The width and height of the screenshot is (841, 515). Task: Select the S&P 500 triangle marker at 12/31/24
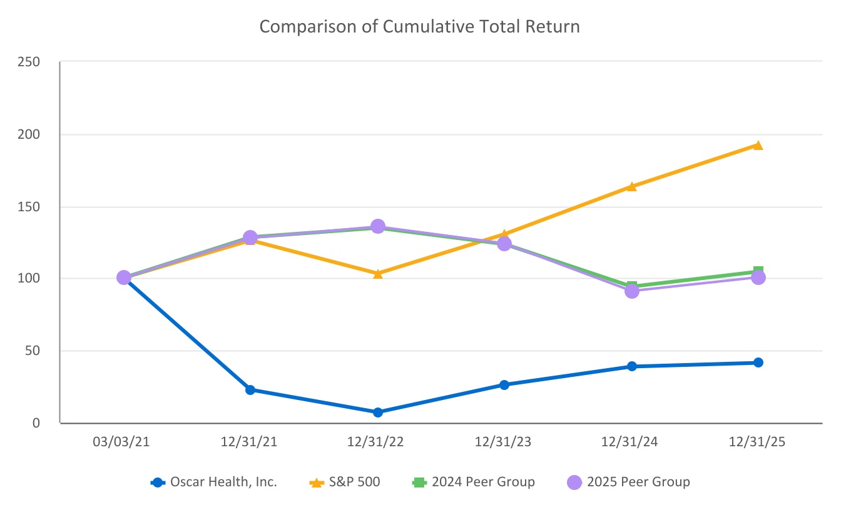point(631,186)
